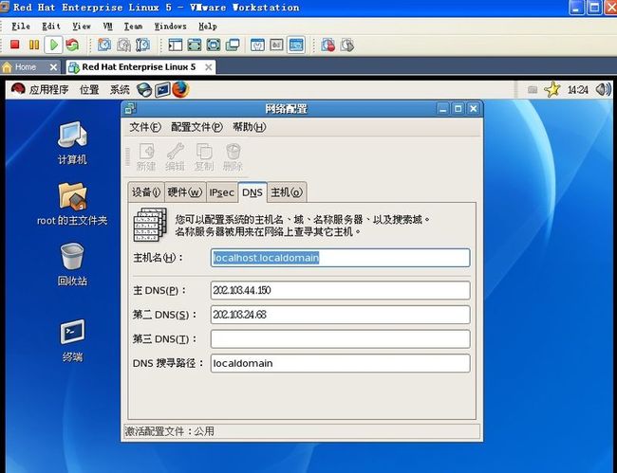
Task: Open the 系统 menu in GNOME panel
Action: click(120, 89)
